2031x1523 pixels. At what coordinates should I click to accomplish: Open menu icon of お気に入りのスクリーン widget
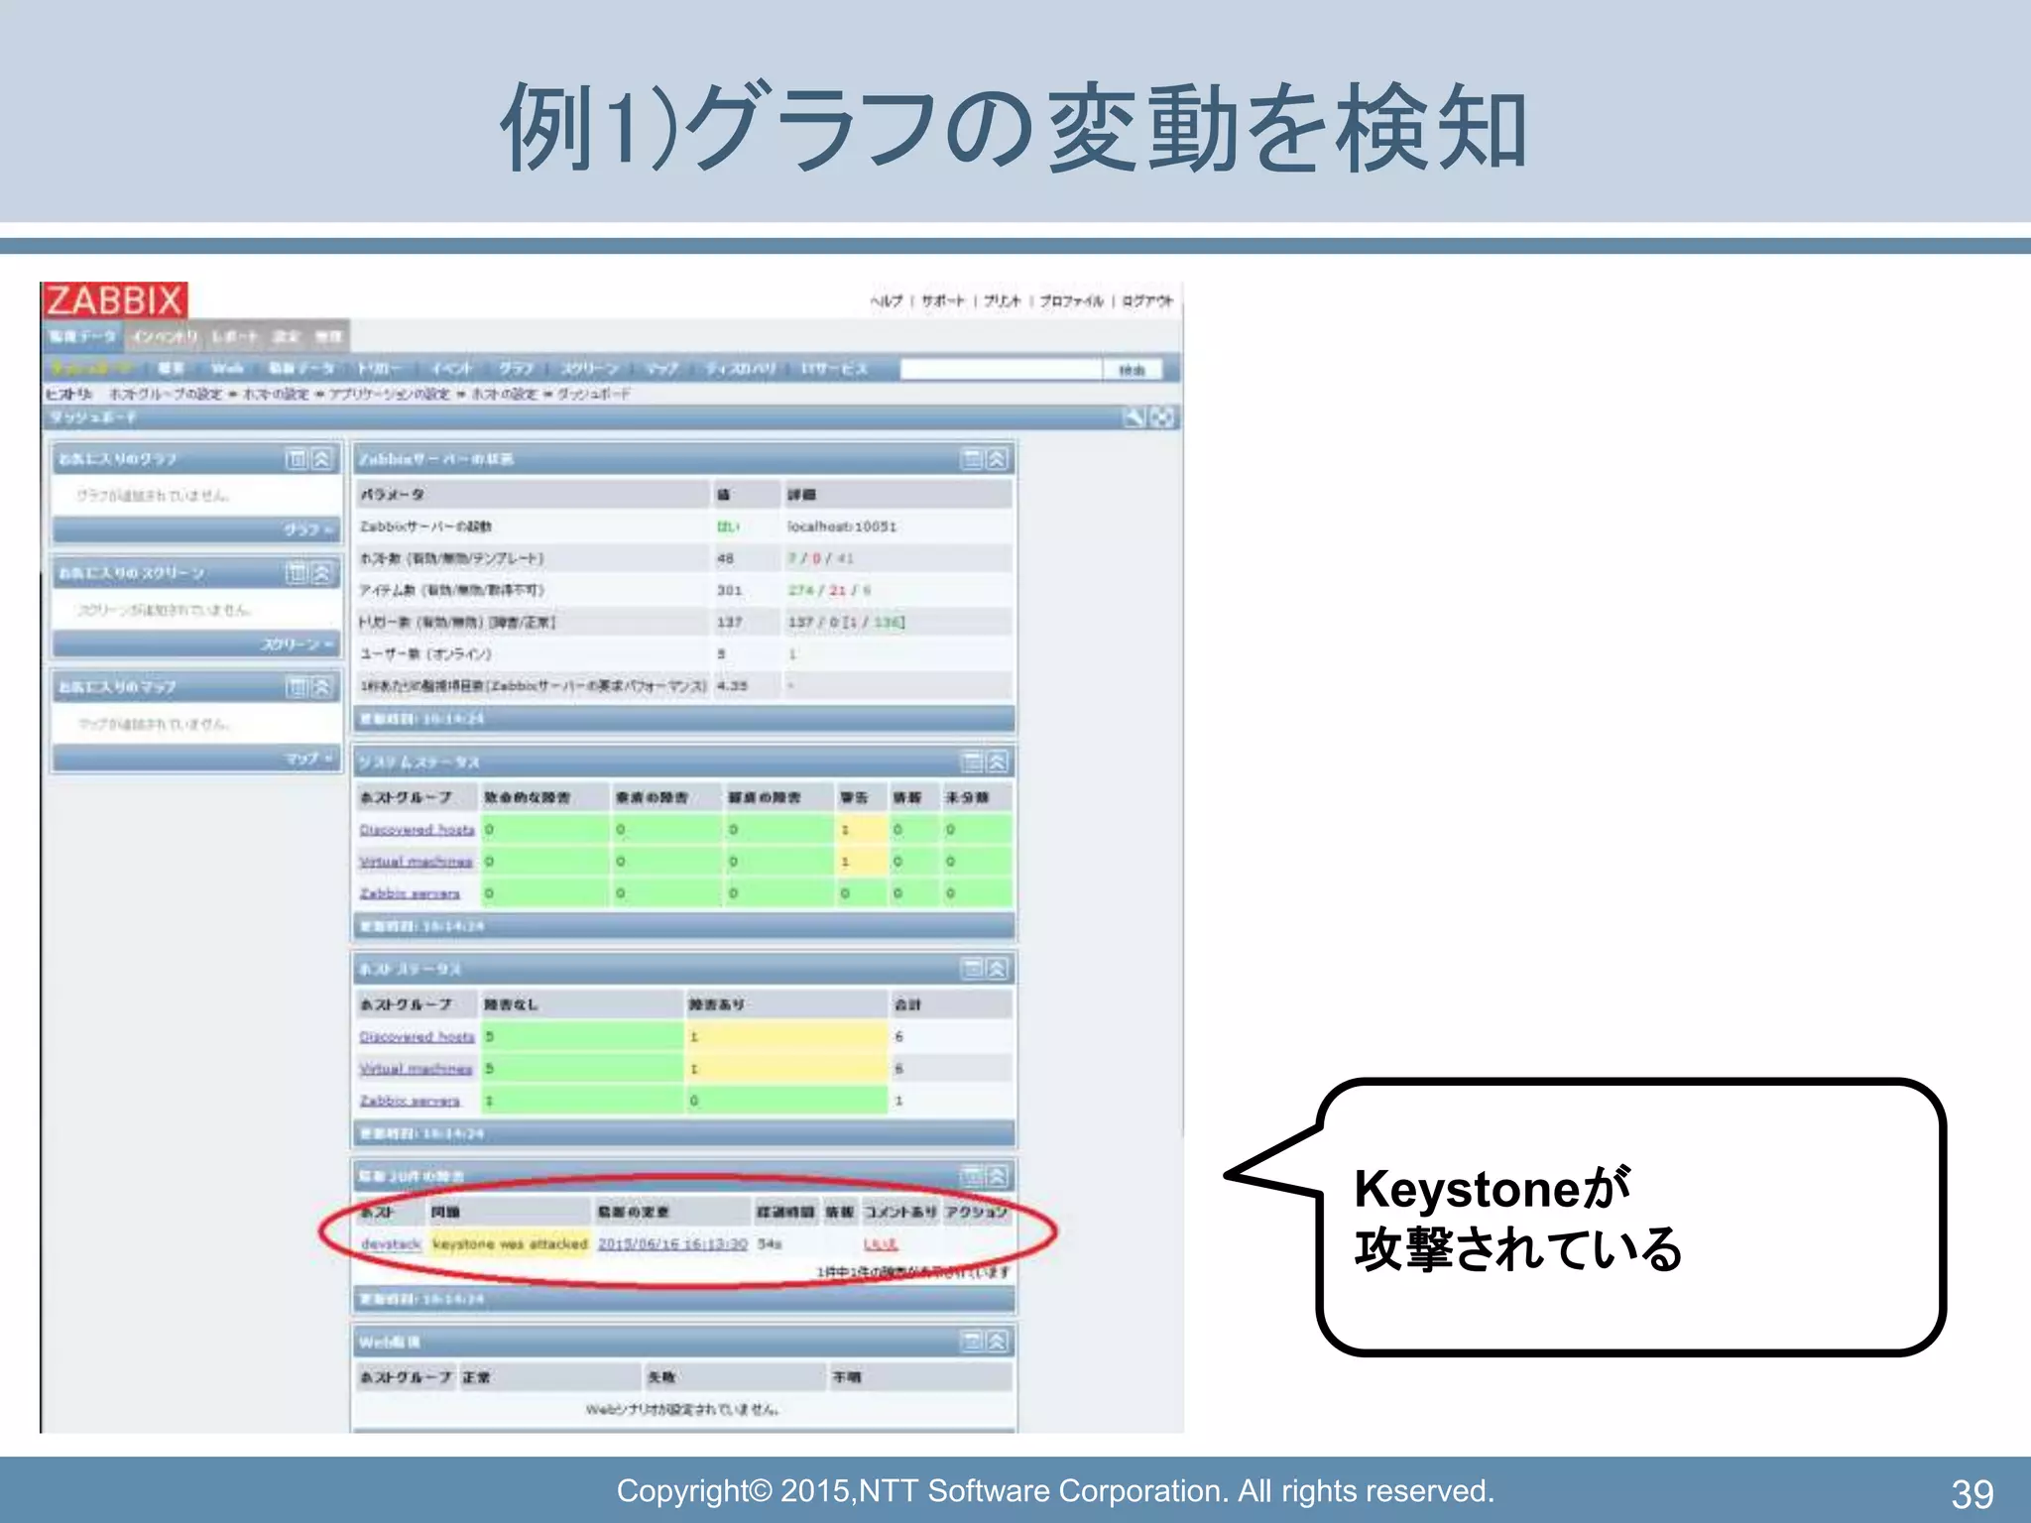pos(297,573)
